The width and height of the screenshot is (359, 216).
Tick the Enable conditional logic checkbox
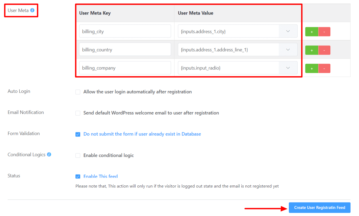[x=78, y=156]
